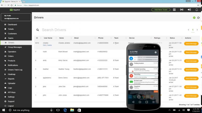The image size is (202, 113).
Task: Open My Profile box
Action: coord(16,17)
